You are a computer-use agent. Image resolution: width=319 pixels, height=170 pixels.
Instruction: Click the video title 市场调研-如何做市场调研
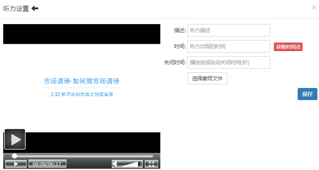pyautogui.click(x=82, y=81)
